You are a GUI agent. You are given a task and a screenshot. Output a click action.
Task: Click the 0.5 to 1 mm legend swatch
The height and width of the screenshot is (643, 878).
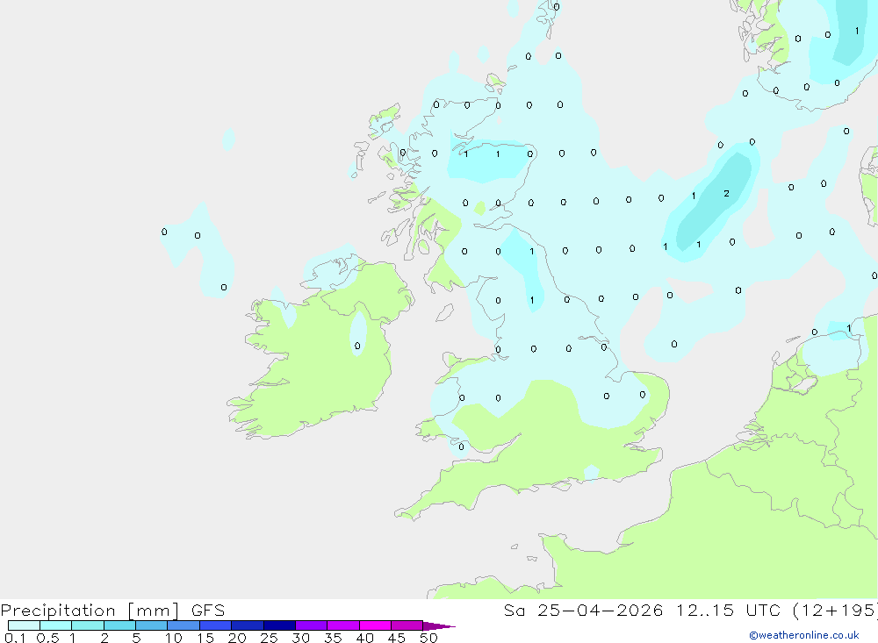point(56,625)
